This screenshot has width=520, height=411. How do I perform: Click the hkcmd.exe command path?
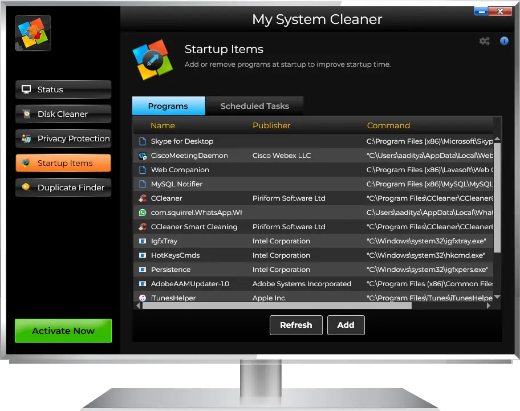point(426,255)
